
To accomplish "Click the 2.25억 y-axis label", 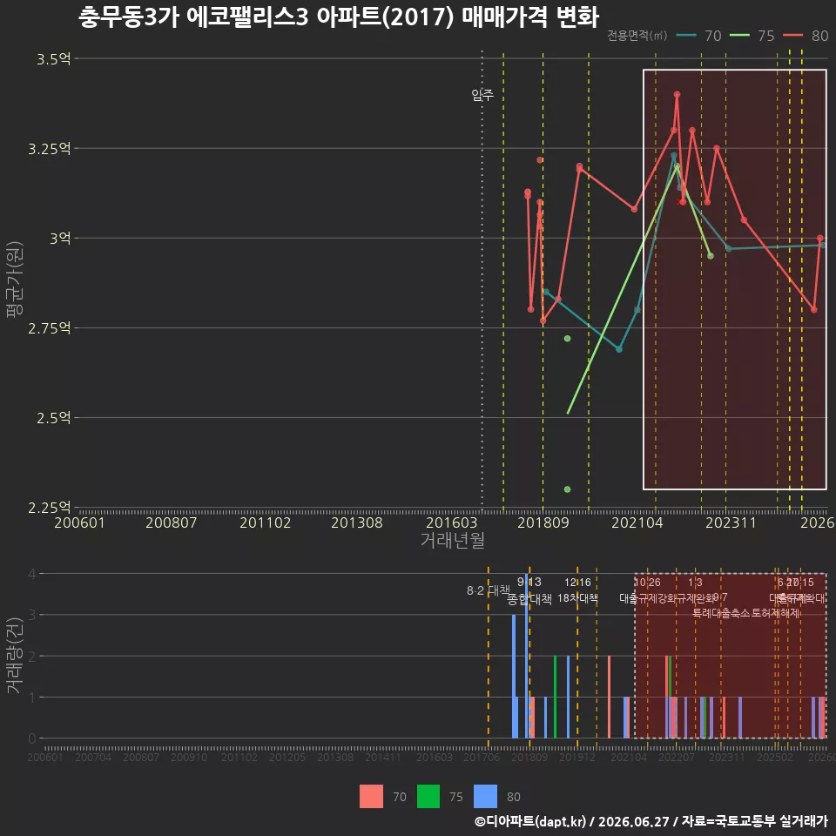I will (x=49, y=507).
